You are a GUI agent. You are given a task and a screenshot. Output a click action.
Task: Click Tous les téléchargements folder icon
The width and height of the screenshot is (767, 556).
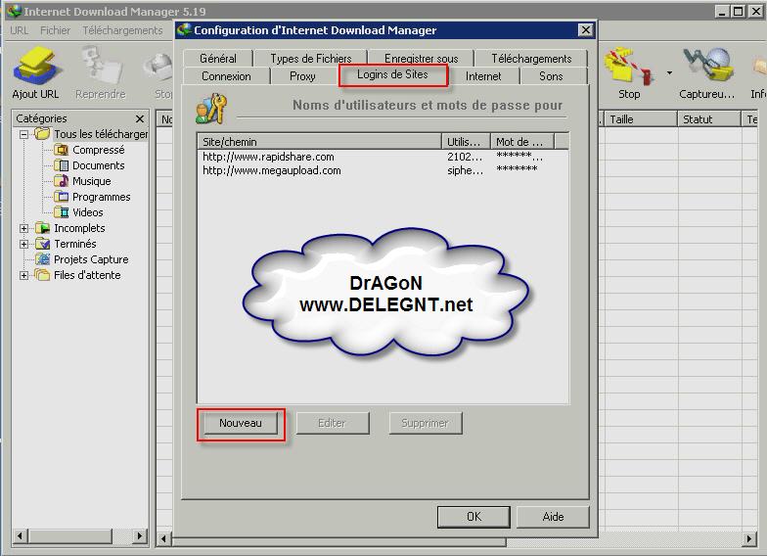coord(43,133)
